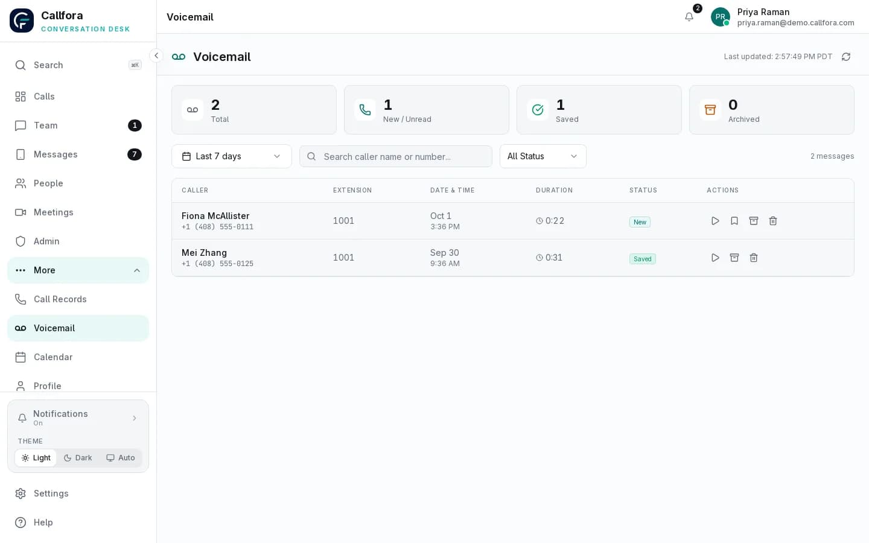Click the New / Unread card

[x=427, y=110]
